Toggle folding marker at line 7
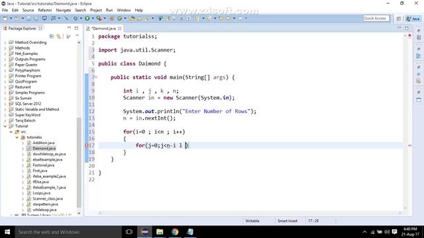The height and width of the screenshot is (238, 424). pyautogui.click(x=96, y=77)
